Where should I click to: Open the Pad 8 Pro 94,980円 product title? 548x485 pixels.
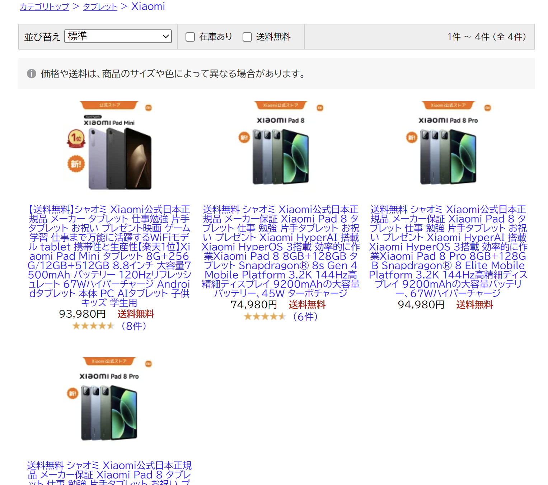coord(448,251)
